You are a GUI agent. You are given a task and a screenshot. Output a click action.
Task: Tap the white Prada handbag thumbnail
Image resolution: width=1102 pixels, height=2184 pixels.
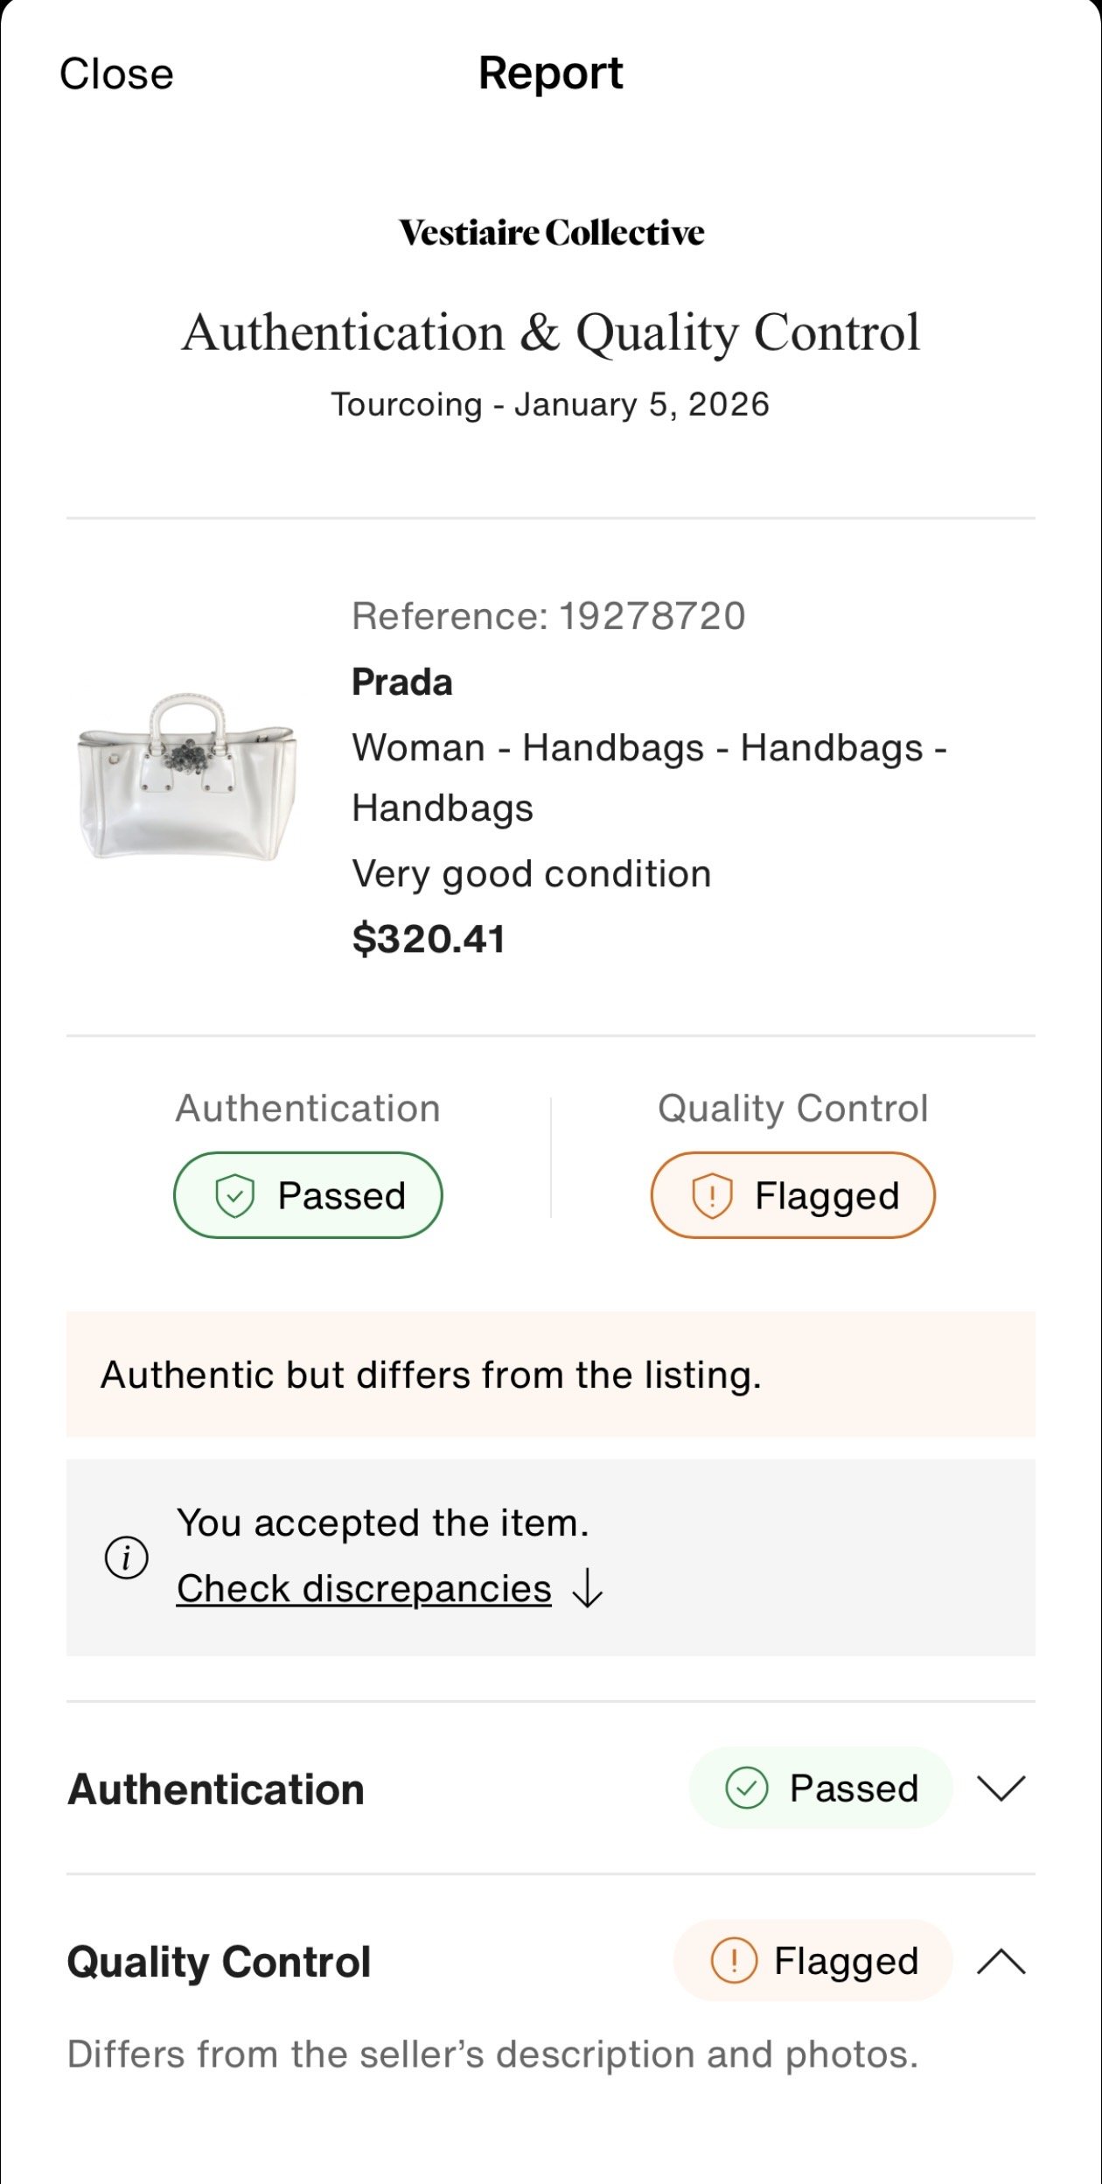187,777
